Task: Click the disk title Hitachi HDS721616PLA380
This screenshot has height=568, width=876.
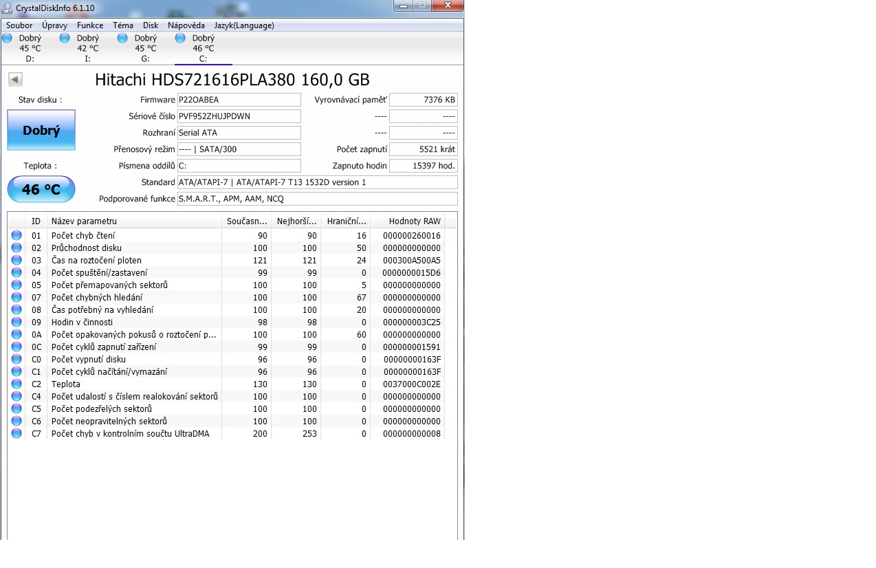Action: pos(232,79)
